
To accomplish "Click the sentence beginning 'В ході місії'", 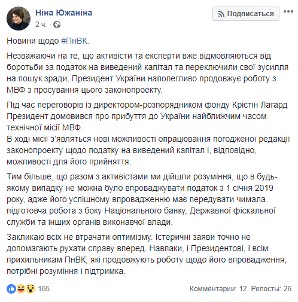I will coord(148,150).
